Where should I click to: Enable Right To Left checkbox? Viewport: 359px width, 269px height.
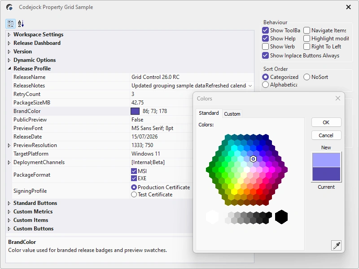pyautogui.click(x=306, y=47)
